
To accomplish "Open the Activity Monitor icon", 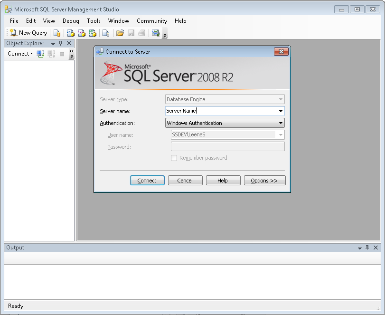I will point(156,33).
